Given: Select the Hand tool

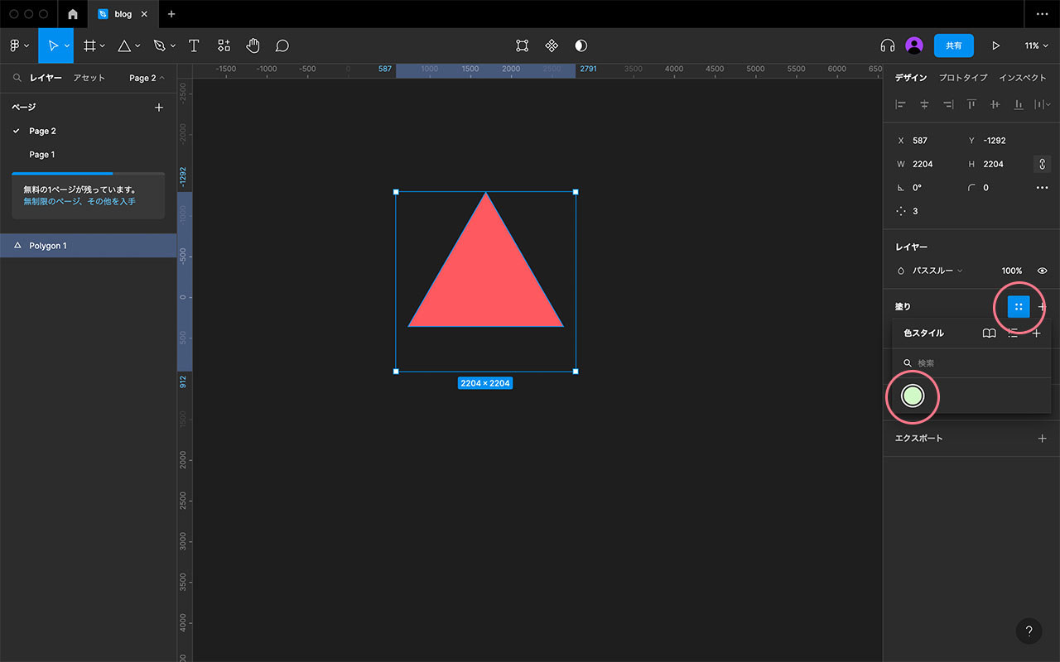Looking at the screenshot, I should (253, 46).
